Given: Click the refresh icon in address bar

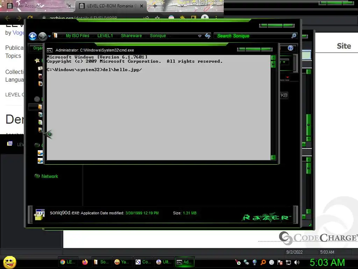Looking at the screenshot, I should 208,36.
